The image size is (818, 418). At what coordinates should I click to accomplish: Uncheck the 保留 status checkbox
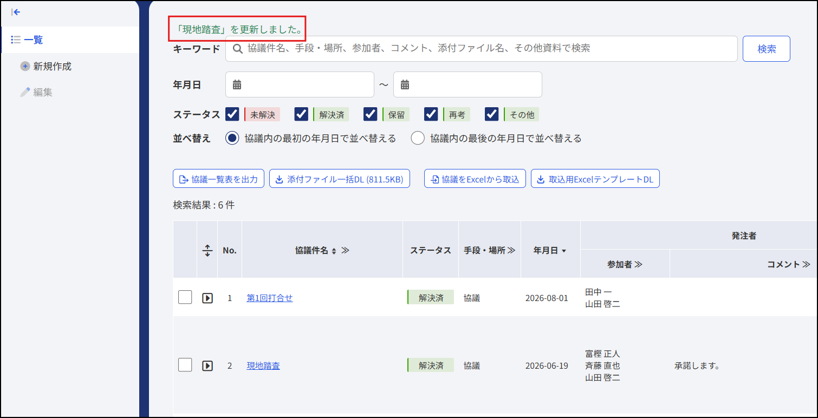coord(371,114)
